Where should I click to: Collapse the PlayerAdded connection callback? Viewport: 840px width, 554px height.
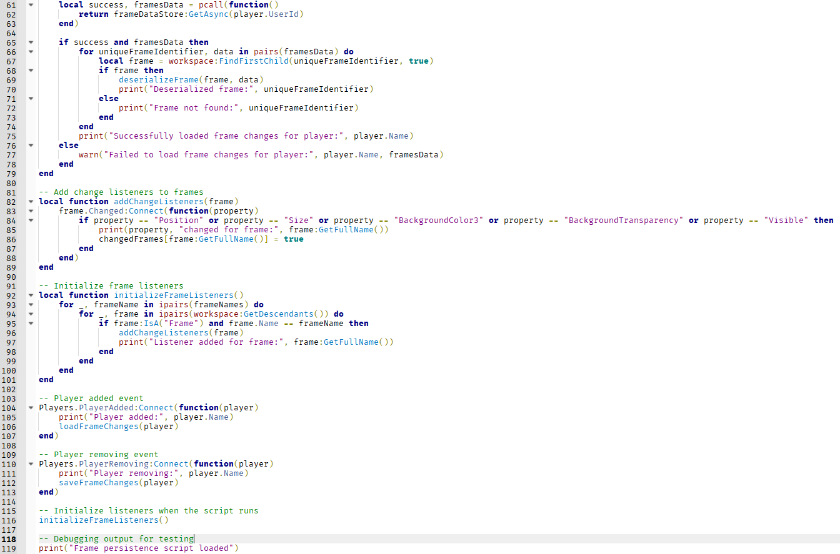click(x=31, y=408)
